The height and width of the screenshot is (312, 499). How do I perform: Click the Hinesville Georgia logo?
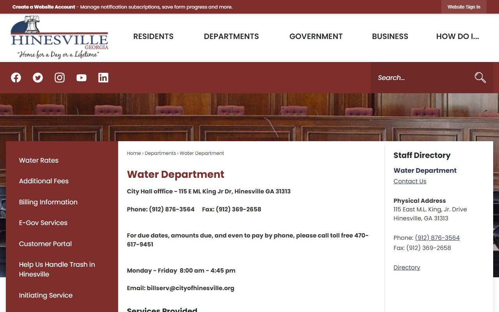click(x=59, y=37)
